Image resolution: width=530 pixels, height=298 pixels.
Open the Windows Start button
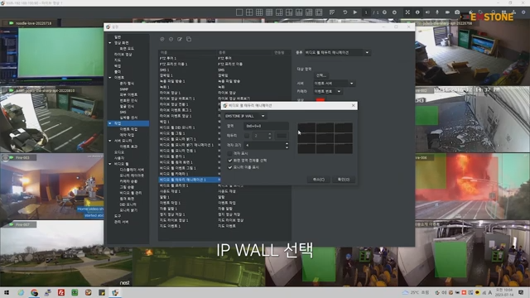[x=7, y=292]
